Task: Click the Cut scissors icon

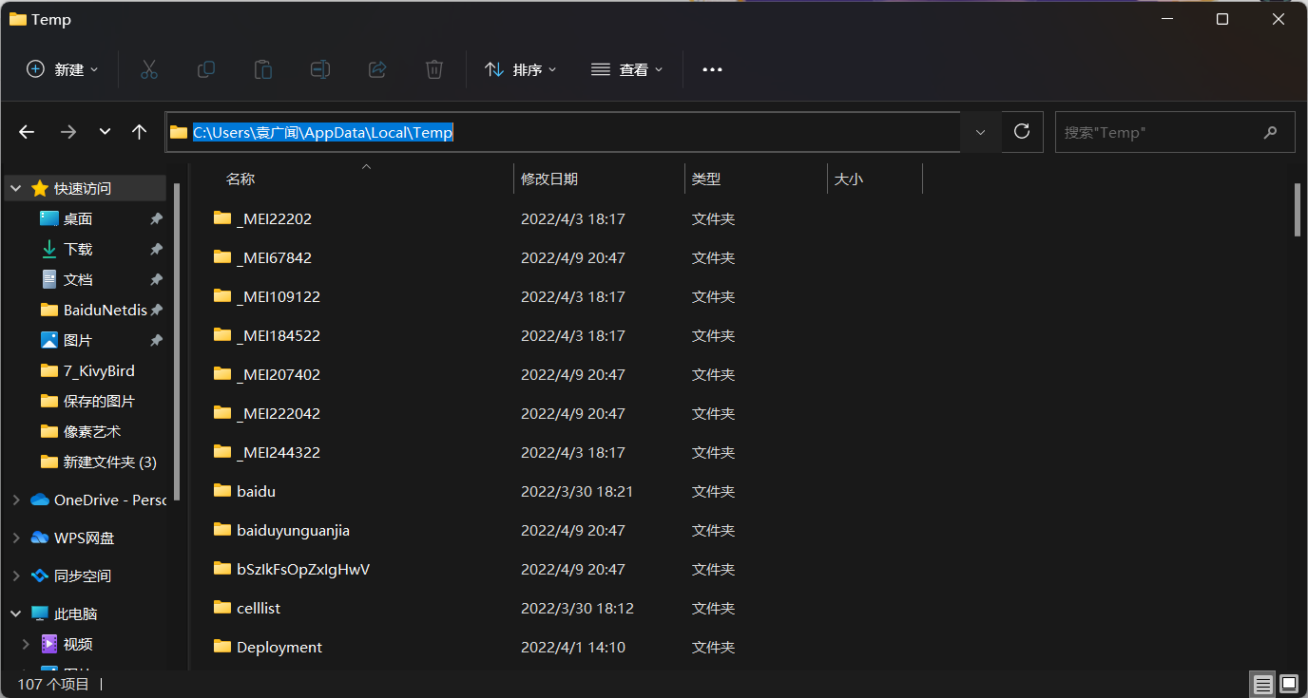Action: (x=148, y=69)
